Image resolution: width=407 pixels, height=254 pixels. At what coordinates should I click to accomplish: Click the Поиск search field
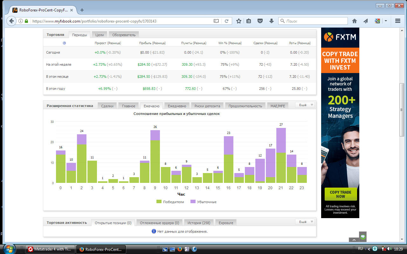coord(313,21)
